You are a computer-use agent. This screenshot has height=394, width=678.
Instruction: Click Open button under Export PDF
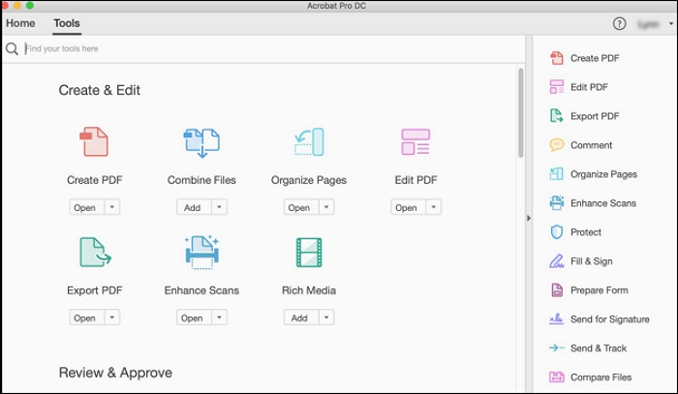point(86,318)
